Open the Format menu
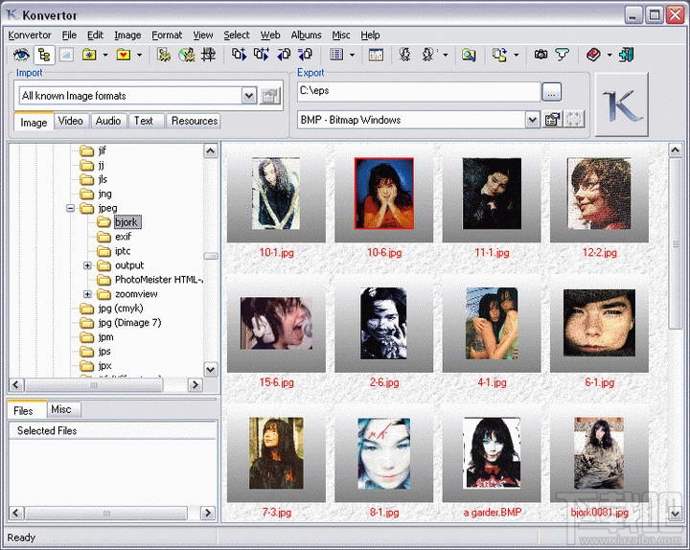This screenshot has width=690, height=550. tap(167, 34)
